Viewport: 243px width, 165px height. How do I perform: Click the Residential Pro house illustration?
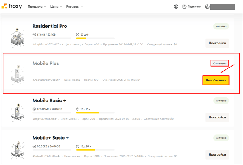[17, 37]
